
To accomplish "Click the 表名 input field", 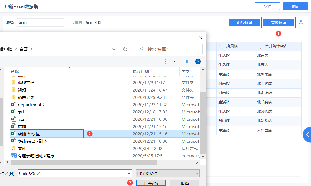I will pyautogui.click(x=40, y=22).
